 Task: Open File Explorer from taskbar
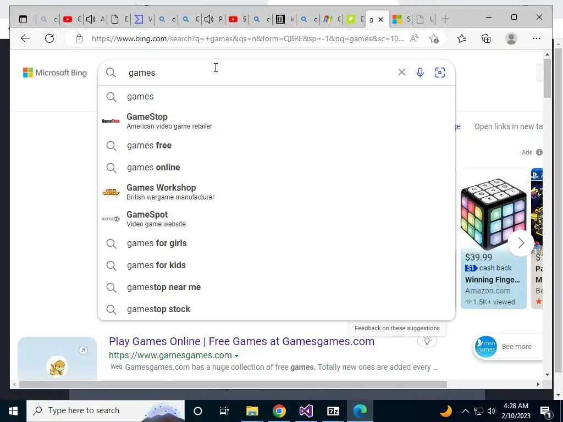(x=252, y=411)
